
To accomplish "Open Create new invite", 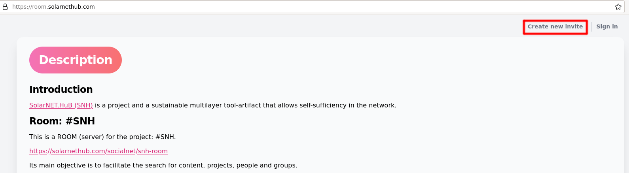I will pyautogui.click(x=555, y=26).
